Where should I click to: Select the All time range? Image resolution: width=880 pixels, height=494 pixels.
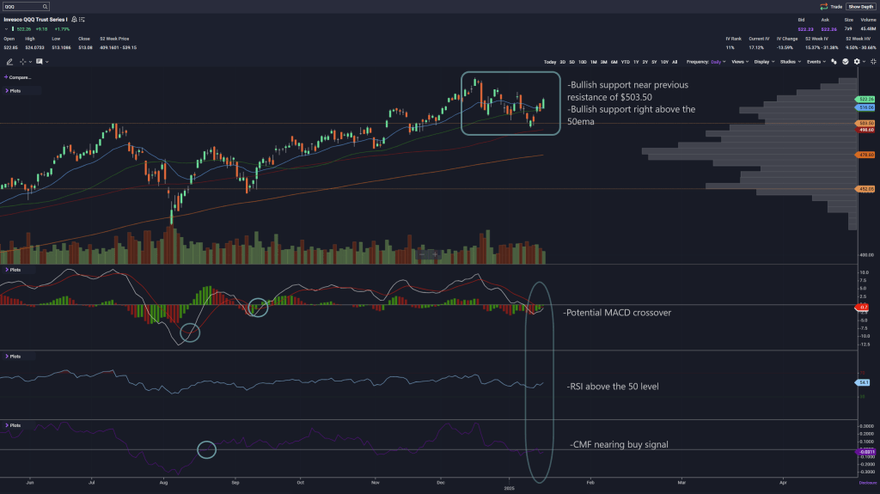[675, 62]
